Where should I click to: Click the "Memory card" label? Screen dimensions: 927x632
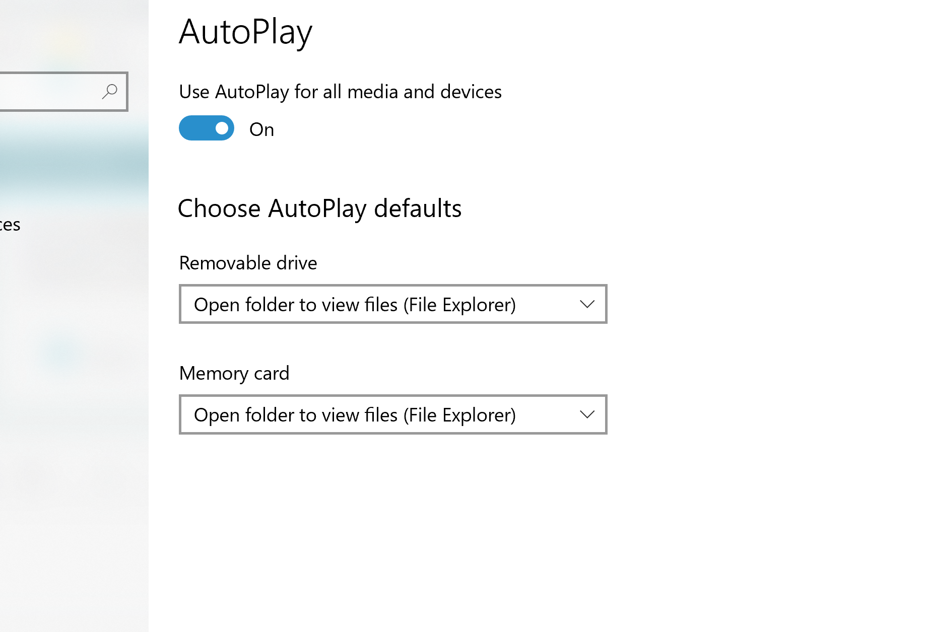click(234, 373)
